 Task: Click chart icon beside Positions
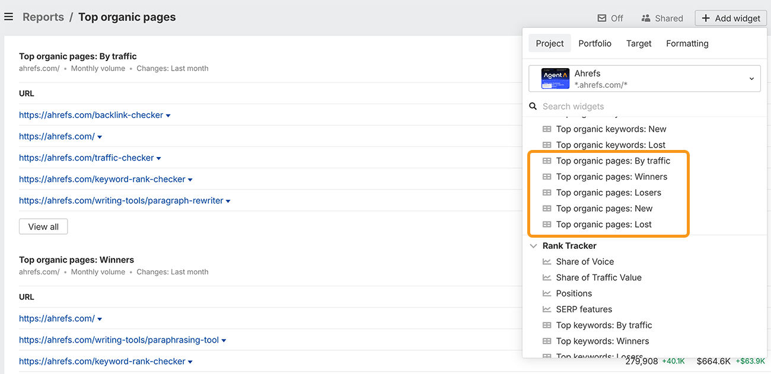tap(547, 294)
